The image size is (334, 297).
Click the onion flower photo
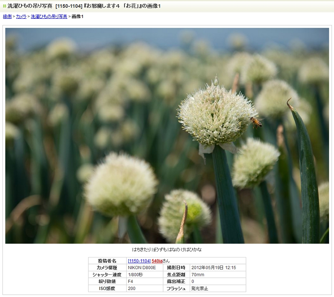(167, 136)
